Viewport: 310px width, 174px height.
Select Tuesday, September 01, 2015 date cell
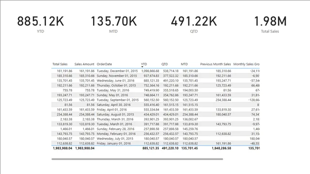click(118, 100)
